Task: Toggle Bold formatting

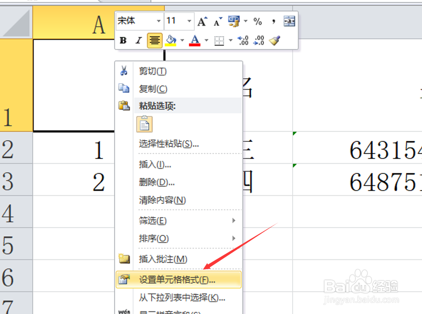Action: click(x=123, y=40)
